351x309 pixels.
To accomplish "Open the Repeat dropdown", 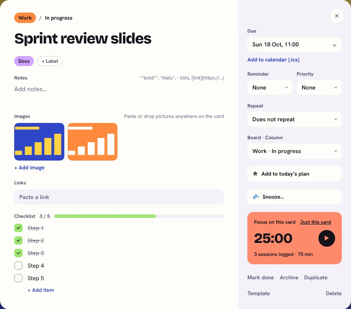I will [x=294, y=119].
